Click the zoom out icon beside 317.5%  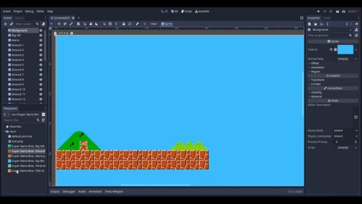pos(55,33)
